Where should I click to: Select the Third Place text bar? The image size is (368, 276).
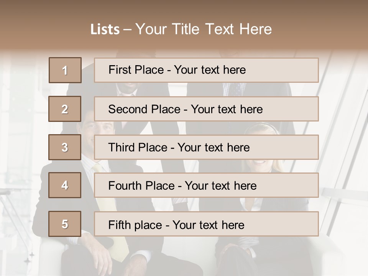[206, 147]
